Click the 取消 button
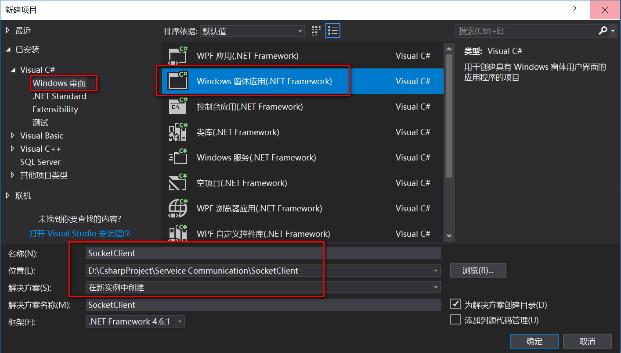 click(588, 341)
